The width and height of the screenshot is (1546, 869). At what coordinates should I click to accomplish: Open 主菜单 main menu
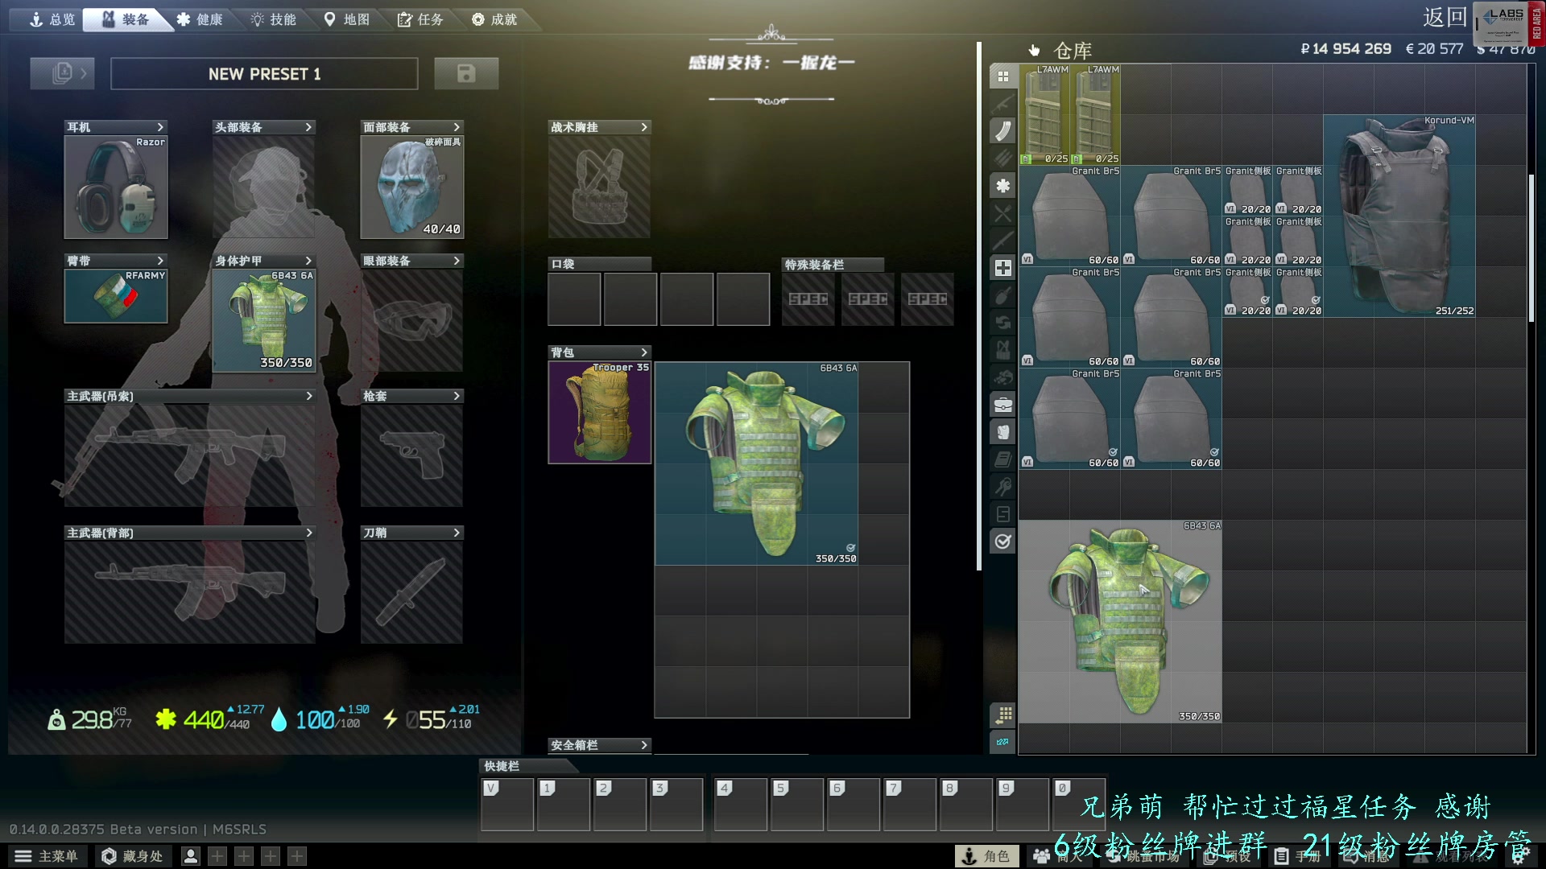[47, 856]
